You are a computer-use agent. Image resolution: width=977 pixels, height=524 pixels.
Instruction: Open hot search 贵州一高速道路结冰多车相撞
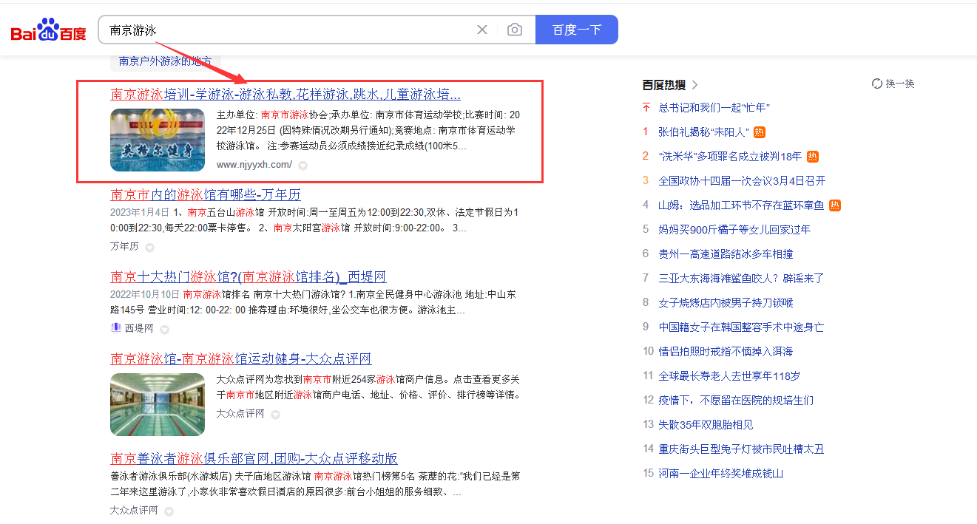[x=726, y=254]
